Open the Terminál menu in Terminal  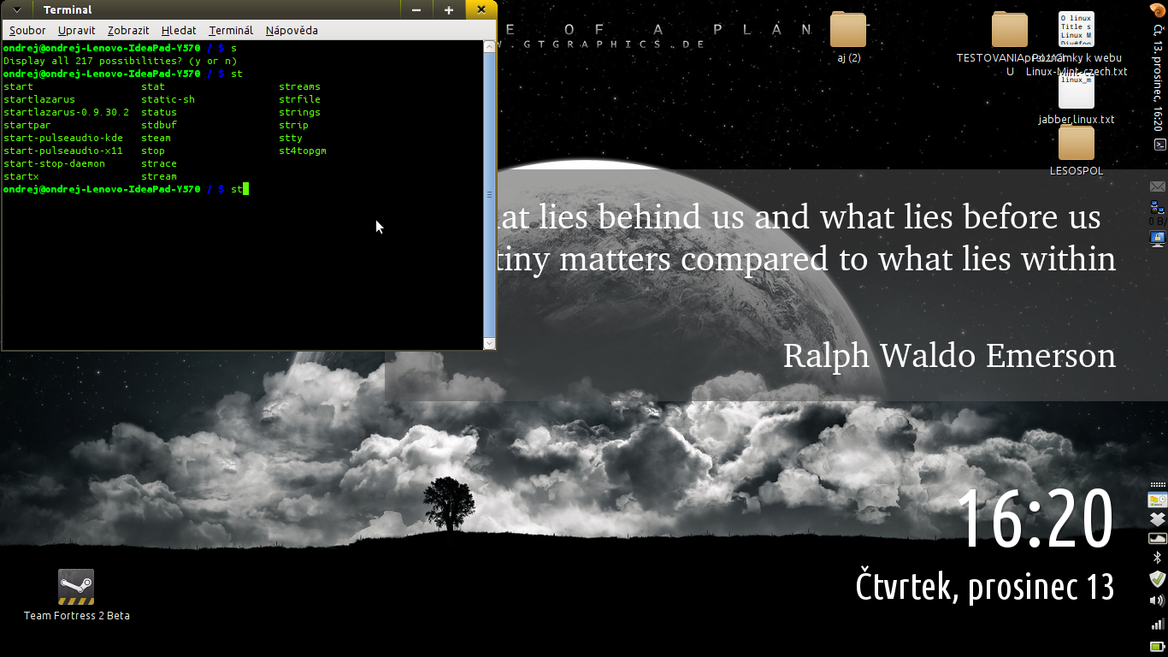231,30
